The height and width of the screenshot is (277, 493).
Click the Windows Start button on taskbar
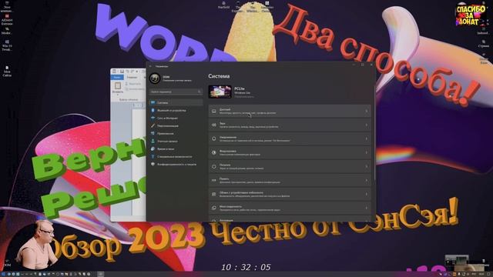coord(4,274)
